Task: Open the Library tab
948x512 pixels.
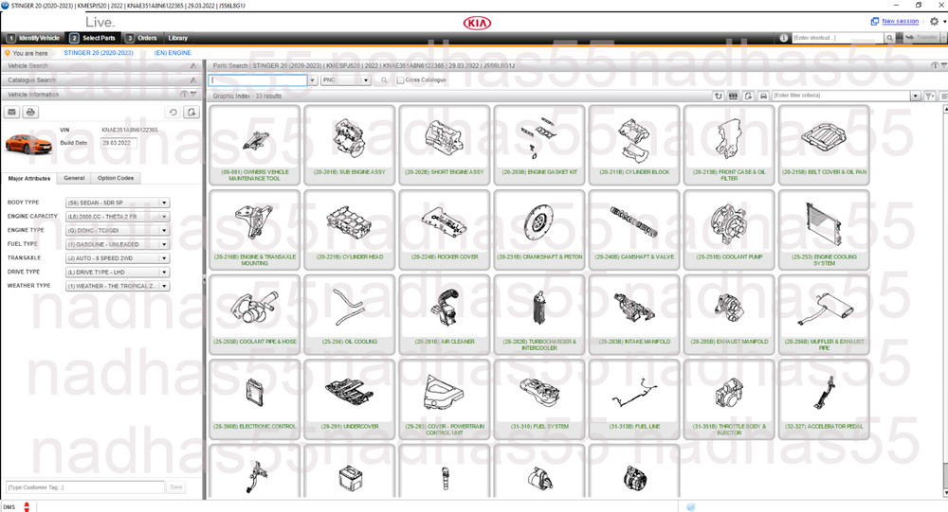Action: tap(178, 38)
